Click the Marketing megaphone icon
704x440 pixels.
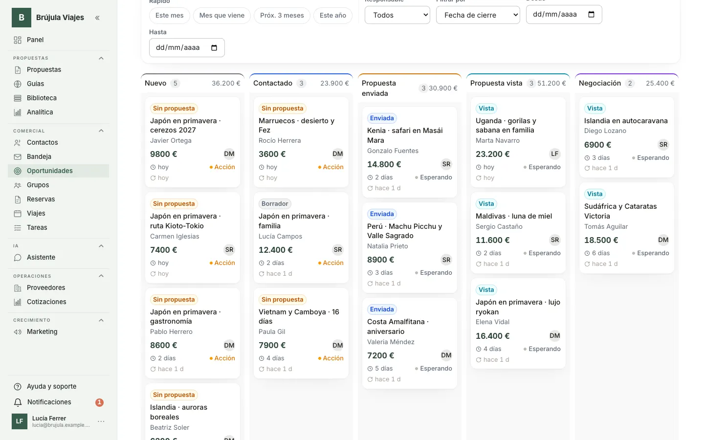point(18,332)
